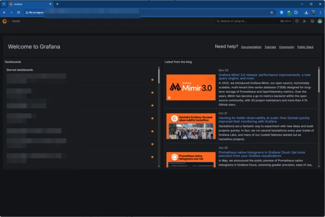The width and height of the screenshot is (325, 217).
Task: Click the Prometheus native histograms thumbnail
Action: tap(191, 159)
